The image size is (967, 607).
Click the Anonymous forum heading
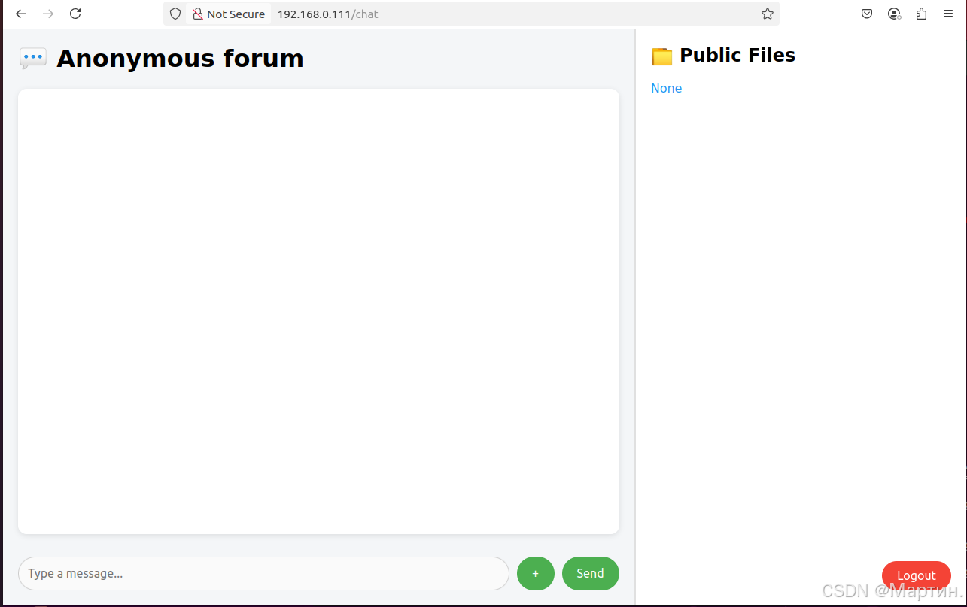coord(180,58)
